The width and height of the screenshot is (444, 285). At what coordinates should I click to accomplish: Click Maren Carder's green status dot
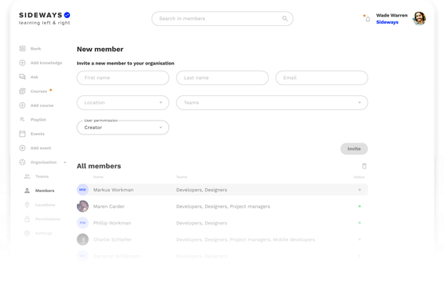pyautogui.click(x=360, y=206)
